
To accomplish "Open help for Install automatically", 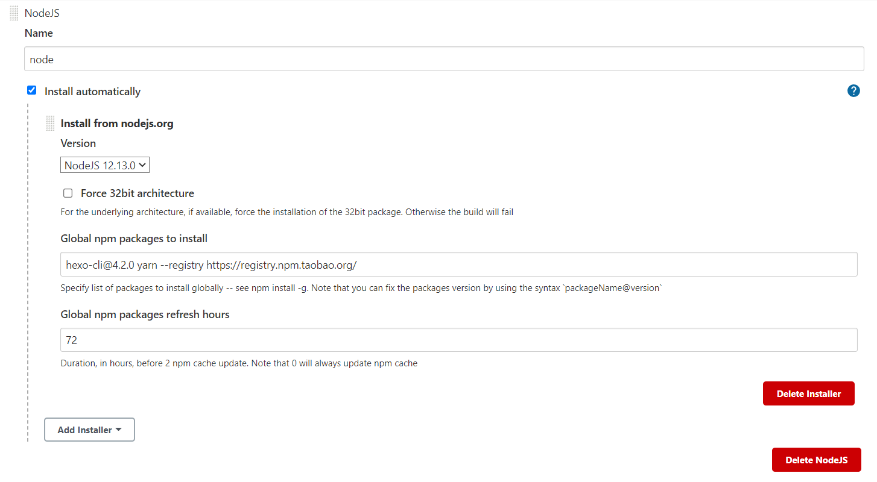I will point(853,91).
